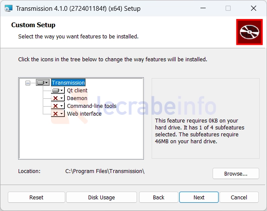The image size is (267, 211).
Task: Proceed with the Next button
Action: point(199,197)
